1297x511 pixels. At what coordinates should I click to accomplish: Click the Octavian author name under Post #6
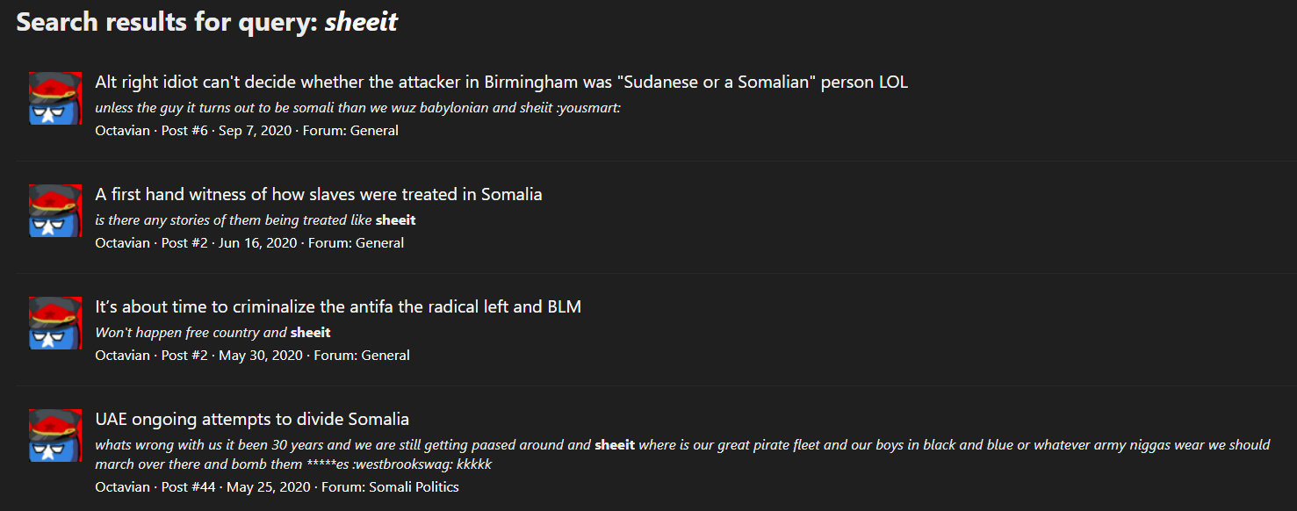pos(123,131)
